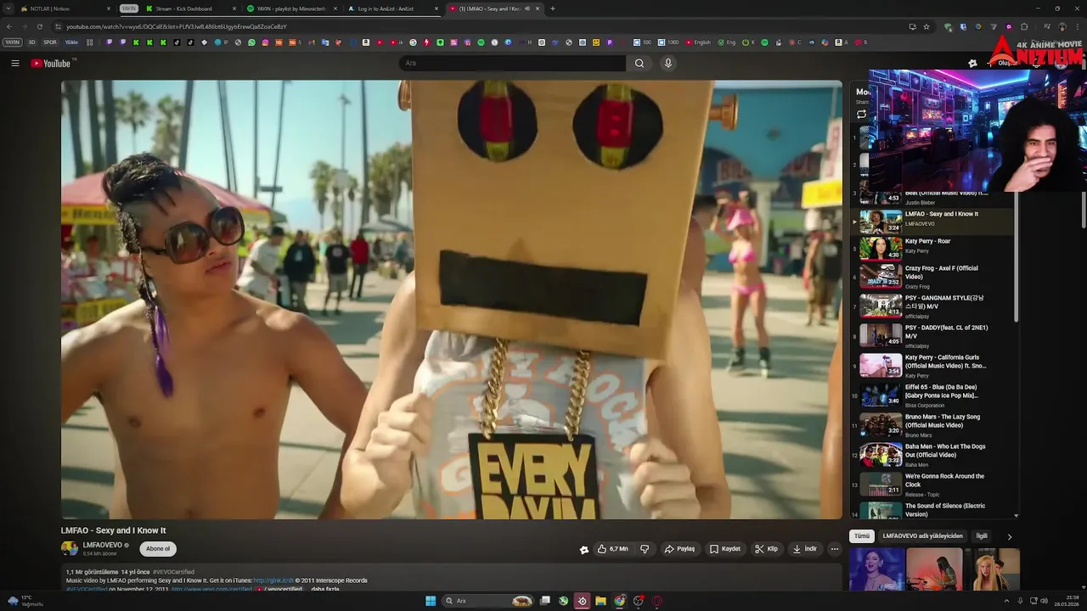
Task: Save the video with Kaydet
Action: click(725, 549)
